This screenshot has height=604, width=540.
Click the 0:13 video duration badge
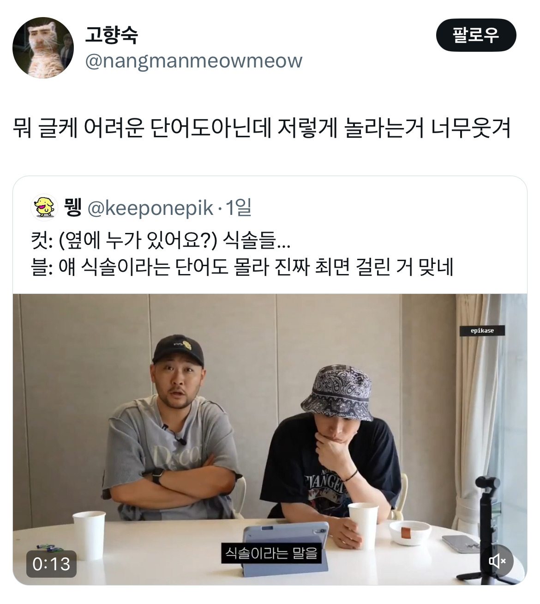pyautogui.click(x=51, y=563)
